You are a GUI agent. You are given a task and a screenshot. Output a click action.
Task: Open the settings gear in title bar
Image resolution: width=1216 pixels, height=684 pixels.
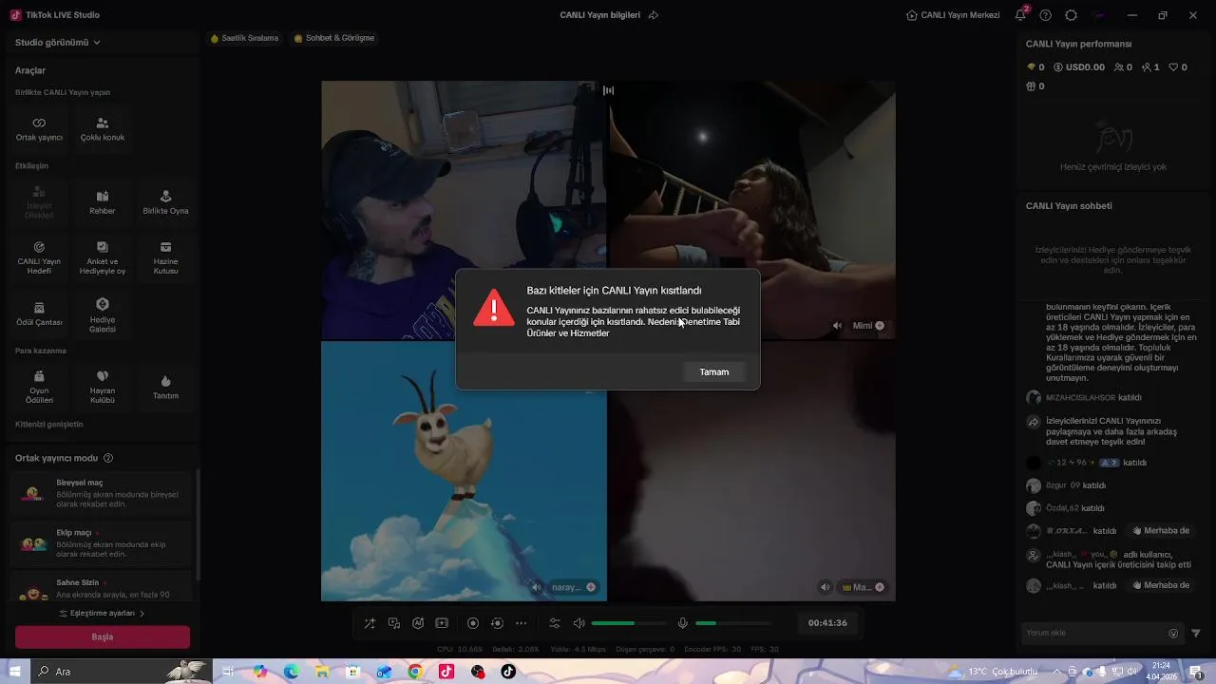pyautogui.click(x=1072, y=15)
